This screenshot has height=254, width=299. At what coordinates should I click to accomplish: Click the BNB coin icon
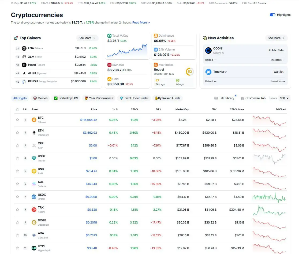tap(34, 171)
